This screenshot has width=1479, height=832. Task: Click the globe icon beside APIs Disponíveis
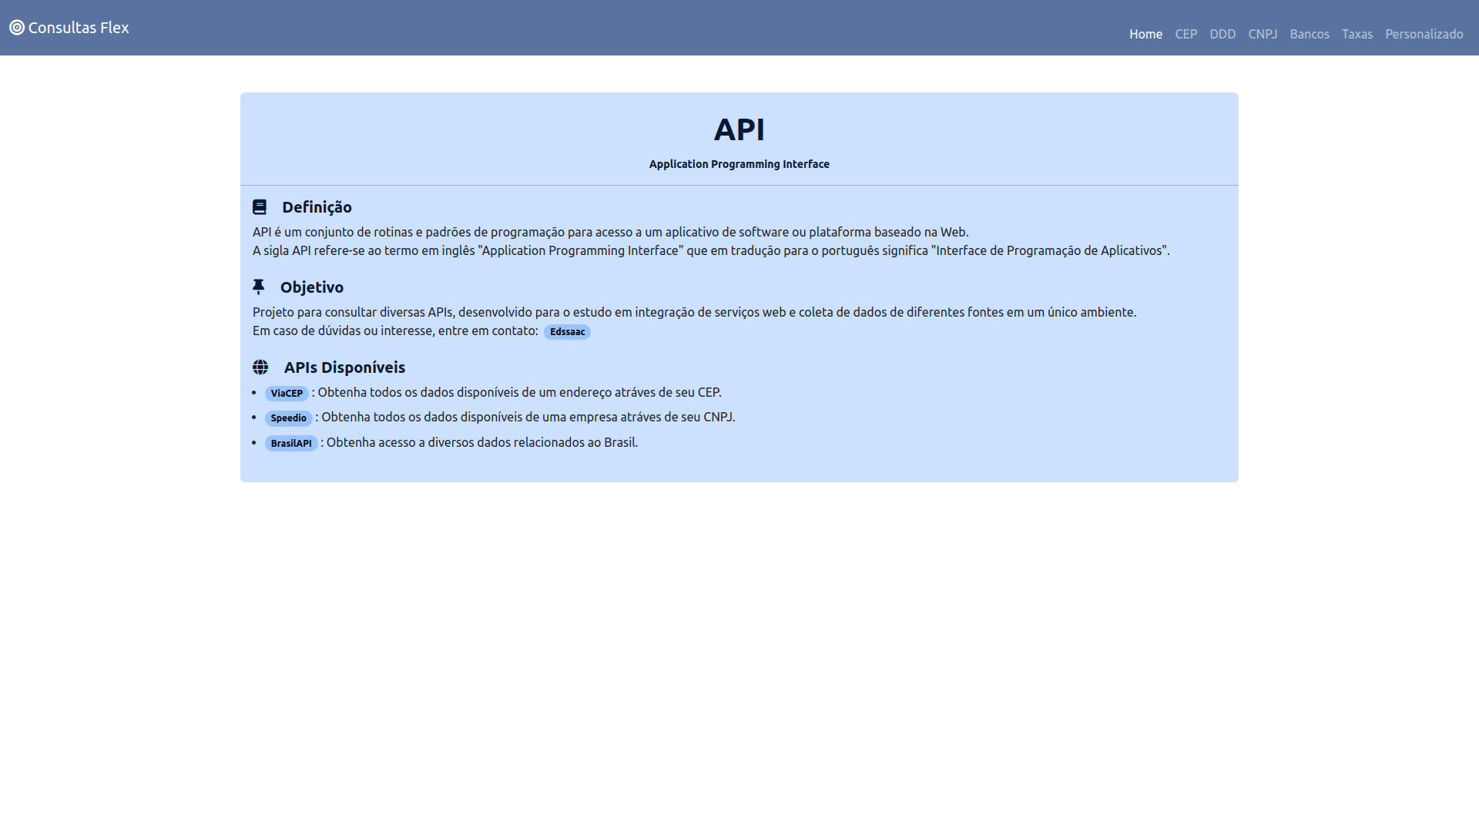point(260,367)
